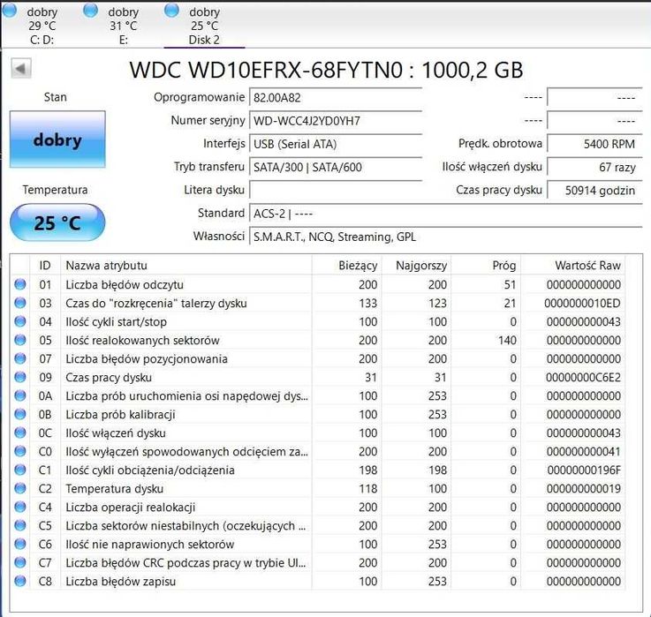Select 'Ilość włączeń dysku' attribute row name

116,433
